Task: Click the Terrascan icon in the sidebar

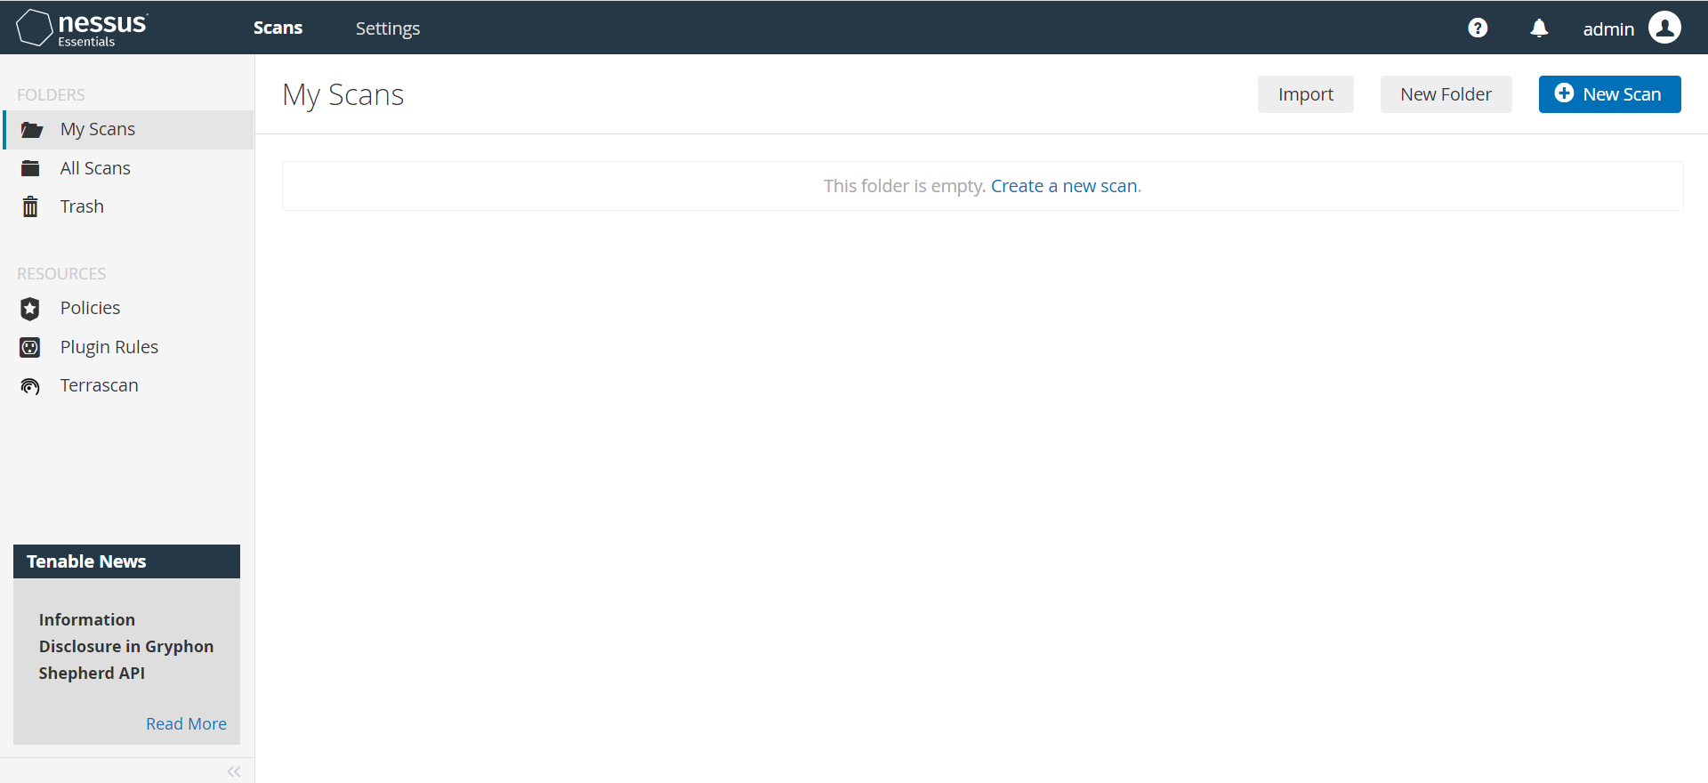Action: (30, 386)
